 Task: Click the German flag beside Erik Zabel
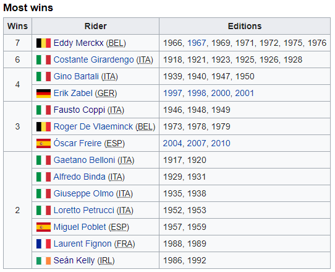43,94
